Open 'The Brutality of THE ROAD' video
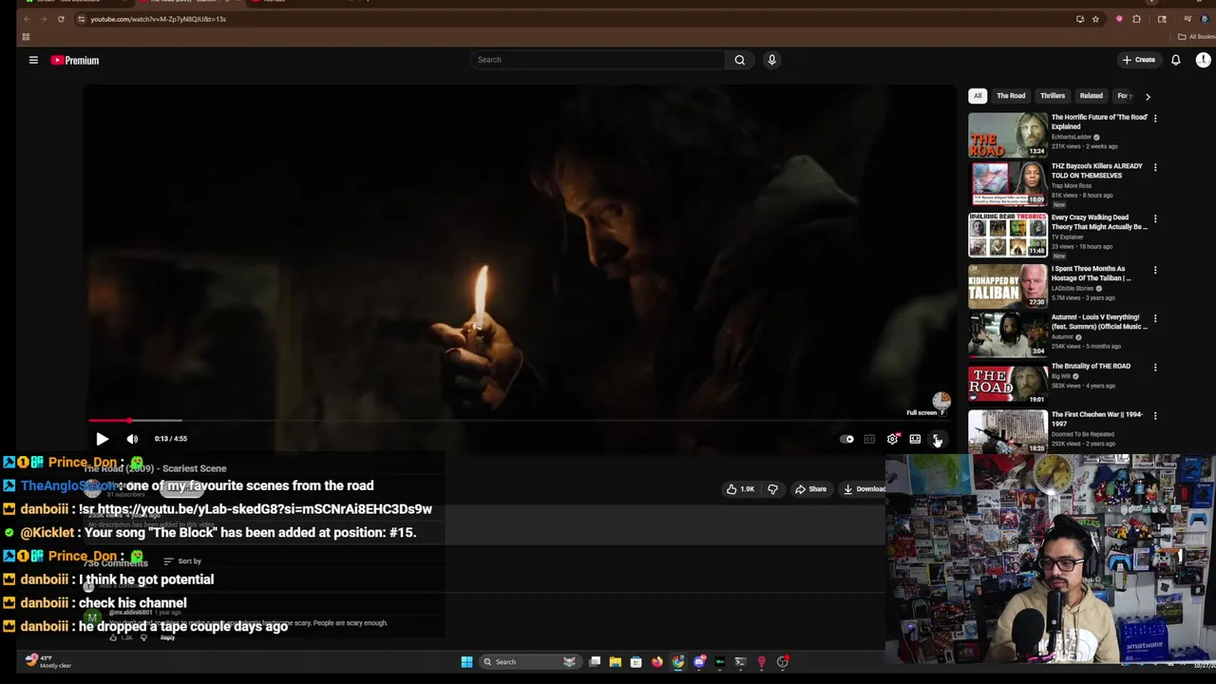Image resolution: width=1216 pixels, height=684 pixels. point(1091,366)
